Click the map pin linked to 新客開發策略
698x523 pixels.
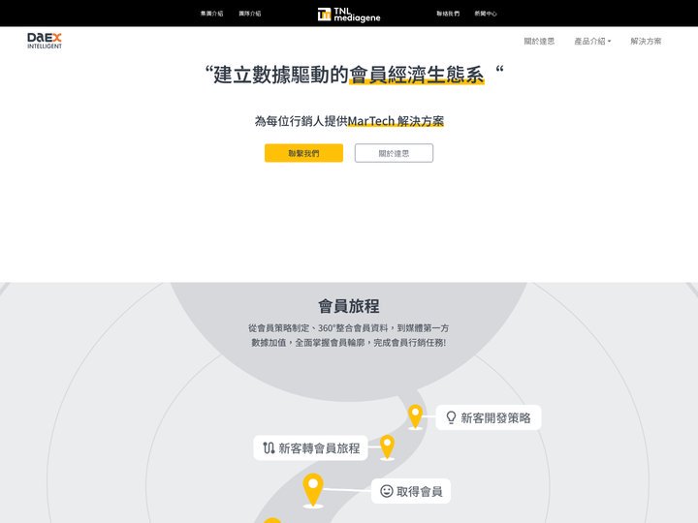click(415, 416)
